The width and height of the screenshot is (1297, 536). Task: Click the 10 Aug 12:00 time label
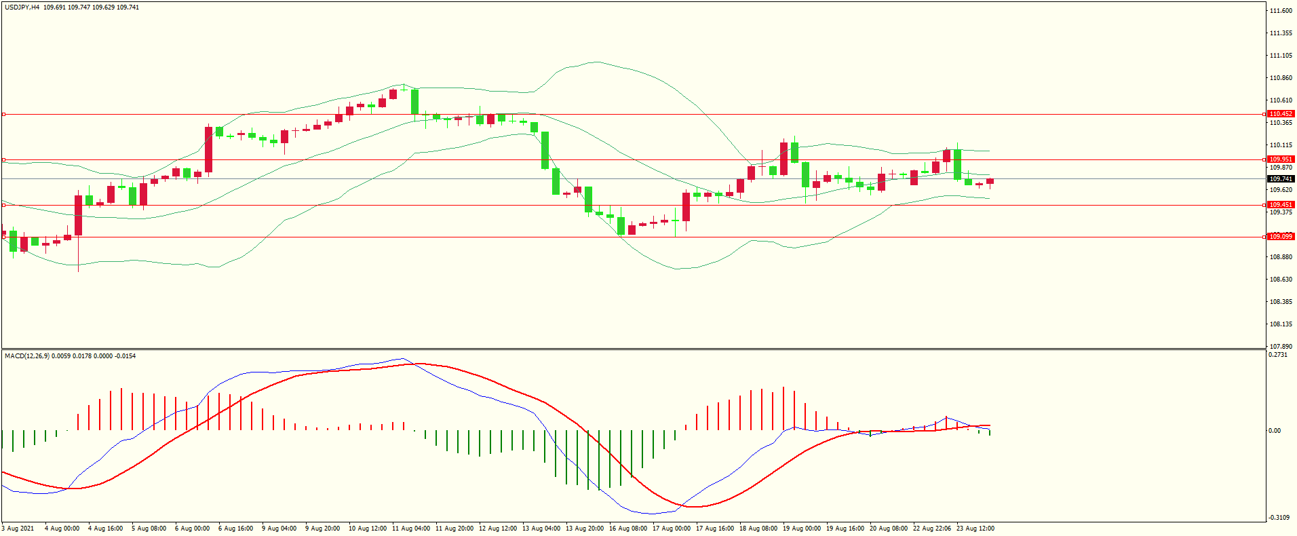click(368, 529)
